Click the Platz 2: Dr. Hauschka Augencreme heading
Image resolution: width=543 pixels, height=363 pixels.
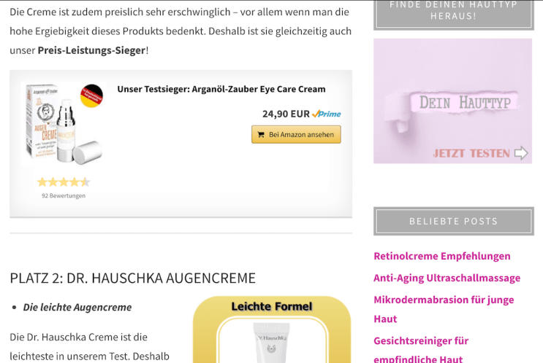tap(132, 278)
